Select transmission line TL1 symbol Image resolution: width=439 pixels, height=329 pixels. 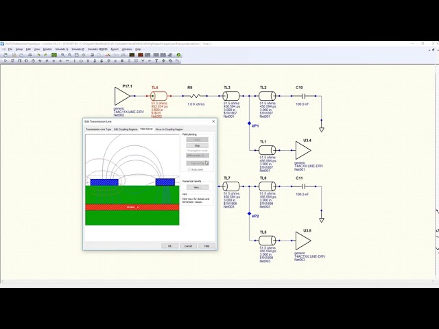tap(267, 150)
